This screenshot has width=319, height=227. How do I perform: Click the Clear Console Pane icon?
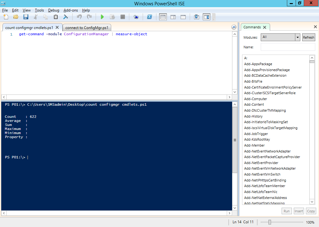[x=65, y=17]
